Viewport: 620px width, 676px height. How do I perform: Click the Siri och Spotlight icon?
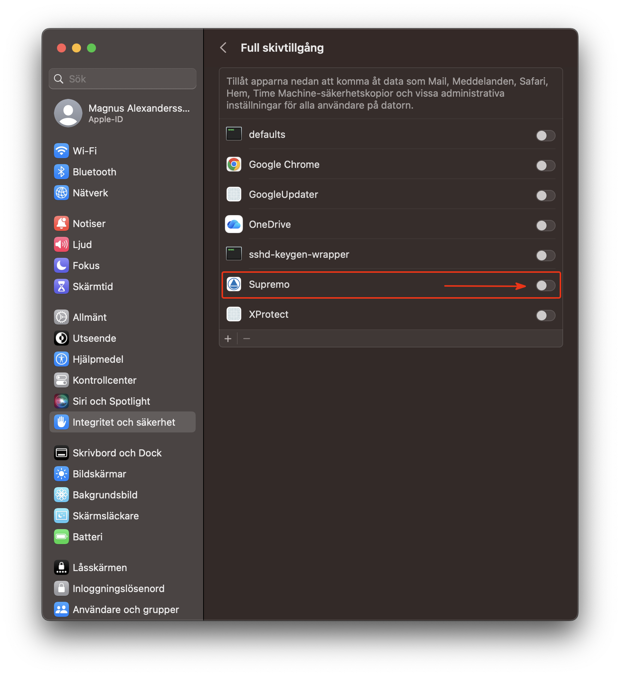(61, 401)
